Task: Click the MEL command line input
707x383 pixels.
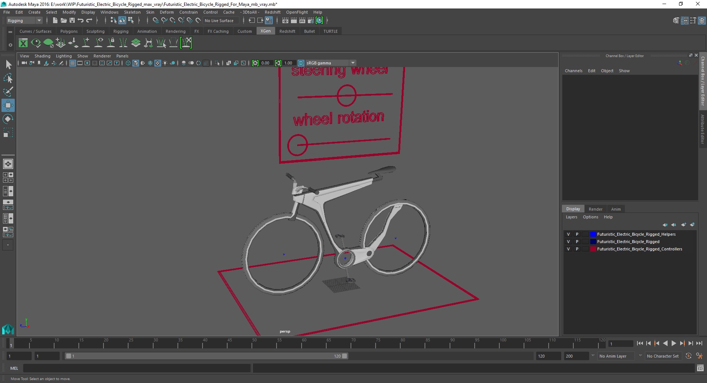Action: (x=137, y=368)
